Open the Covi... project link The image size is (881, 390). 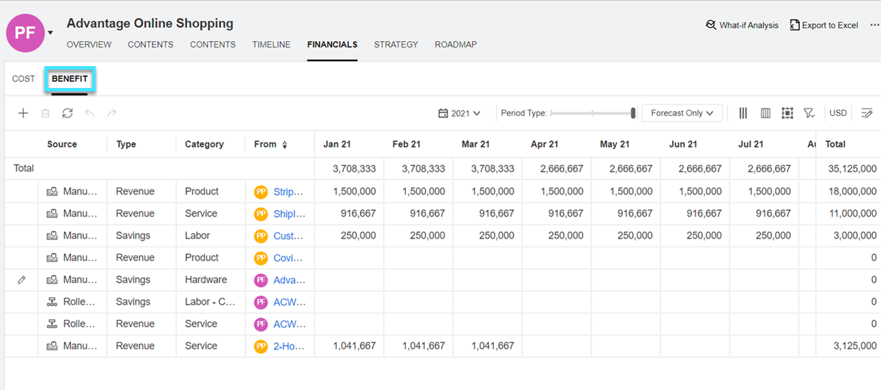288,258
